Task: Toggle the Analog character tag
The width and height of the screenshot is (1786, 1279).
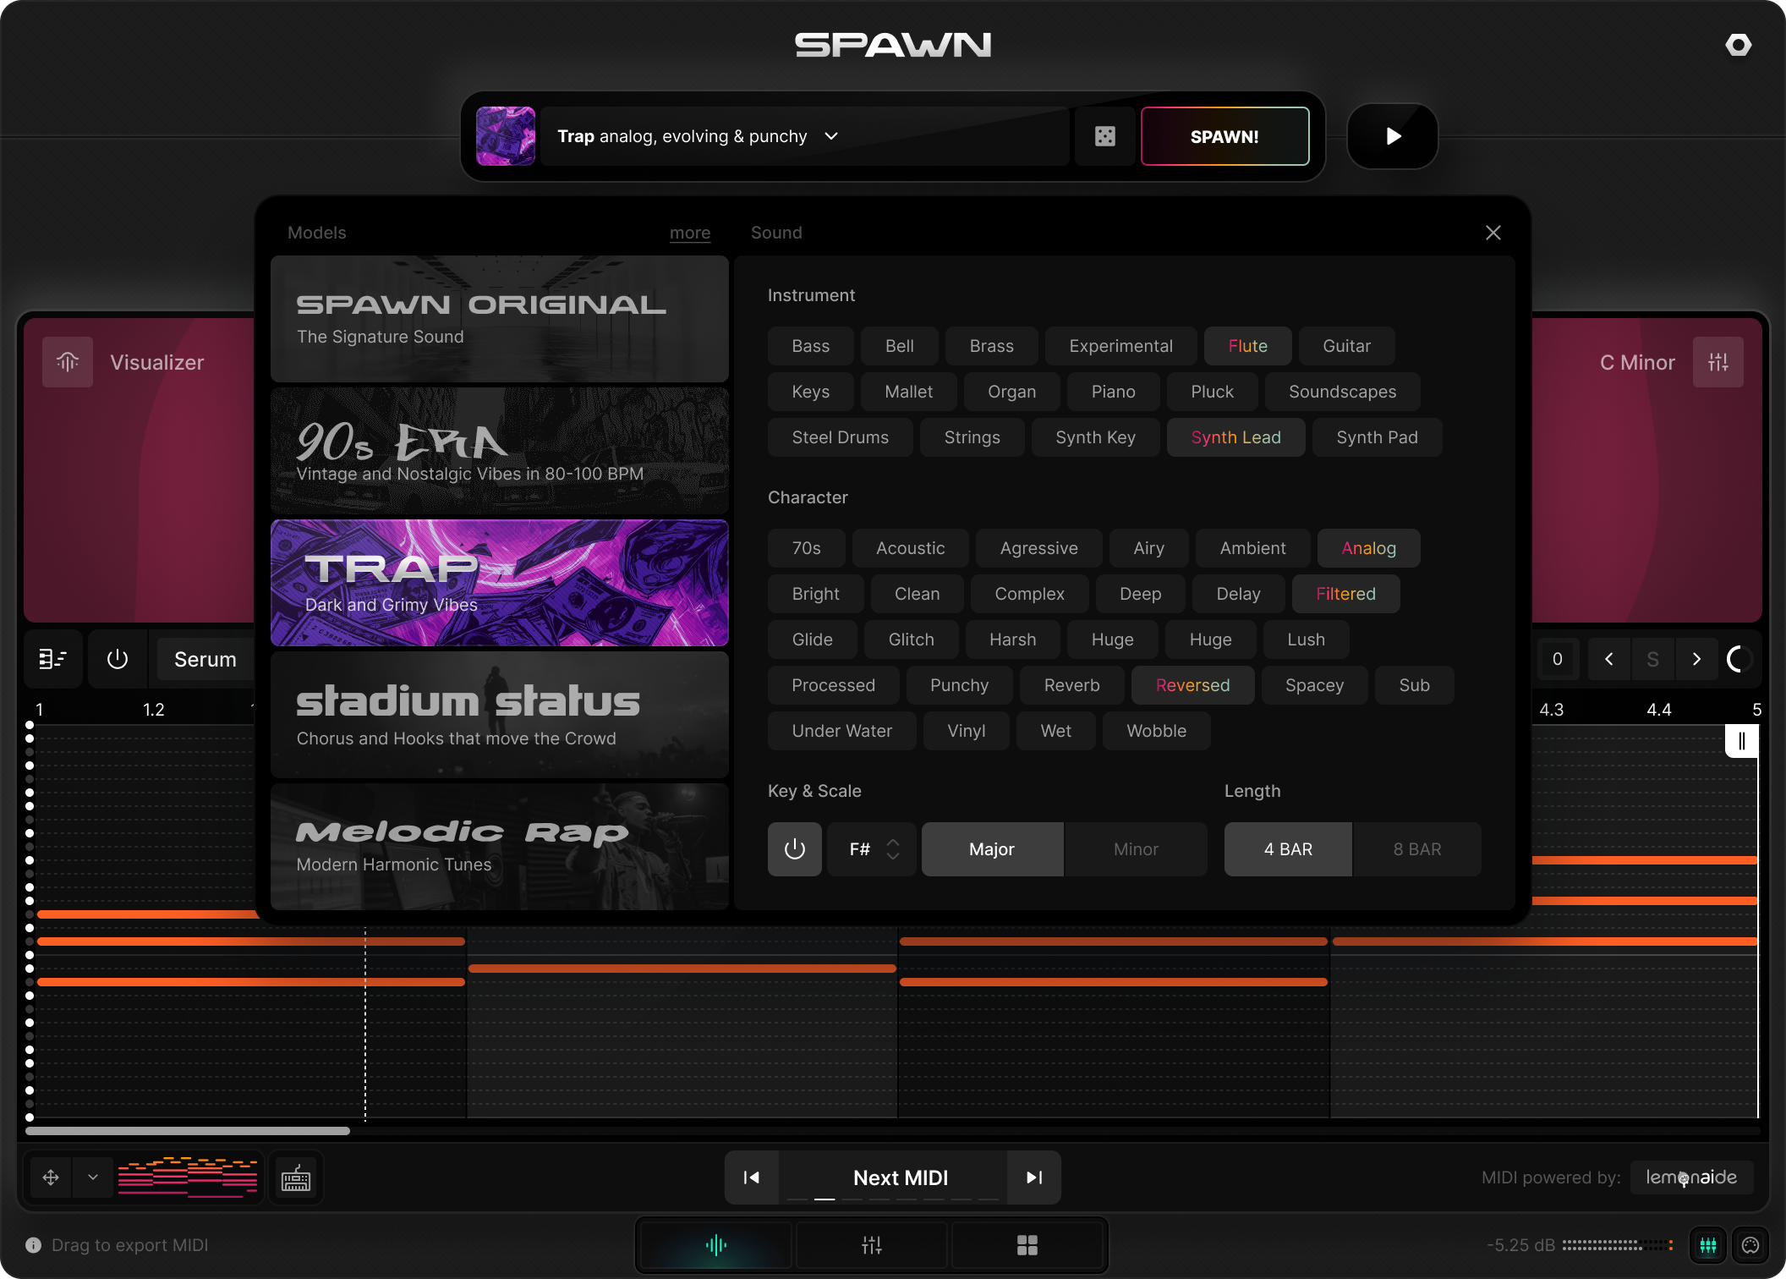Action: (1368, 548)
